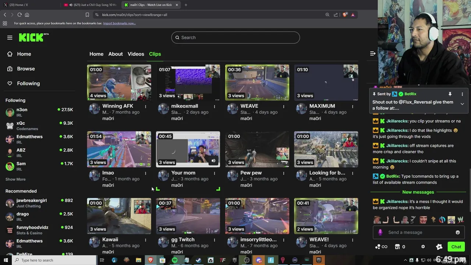Open jawbreakergirl in Recommended list
Screen dimensions: 471x265
(x=39, y=203)
